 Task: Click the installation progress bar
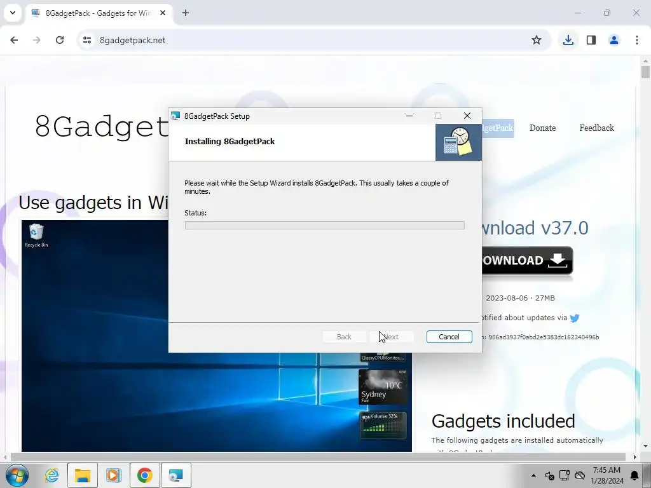pyautogui.click(x=325, y=226)
